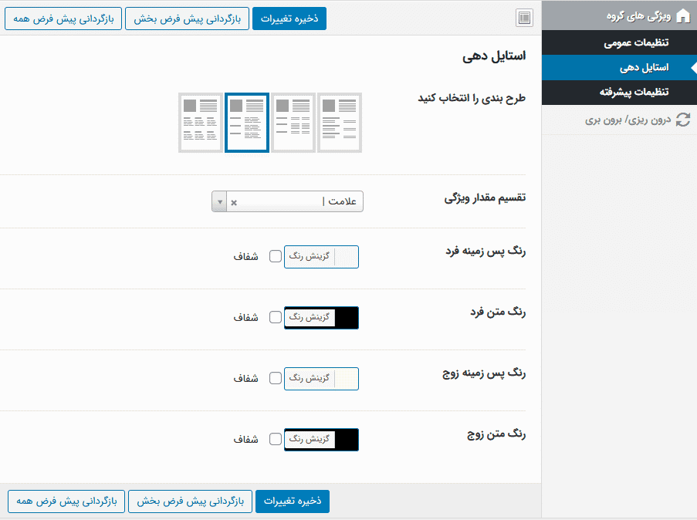The image size is (697, 520).
Task: Click the رنگ متن فرد label
Action: (499, 312)
